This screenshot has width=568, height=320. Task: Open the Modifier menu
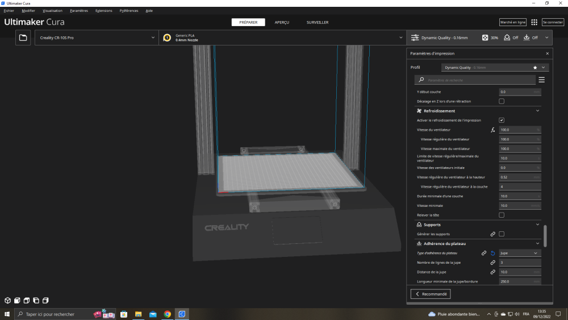point(28,11)
